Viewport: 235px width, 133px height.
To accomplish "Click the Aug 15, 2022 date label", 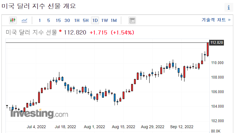I will [123, 127].
